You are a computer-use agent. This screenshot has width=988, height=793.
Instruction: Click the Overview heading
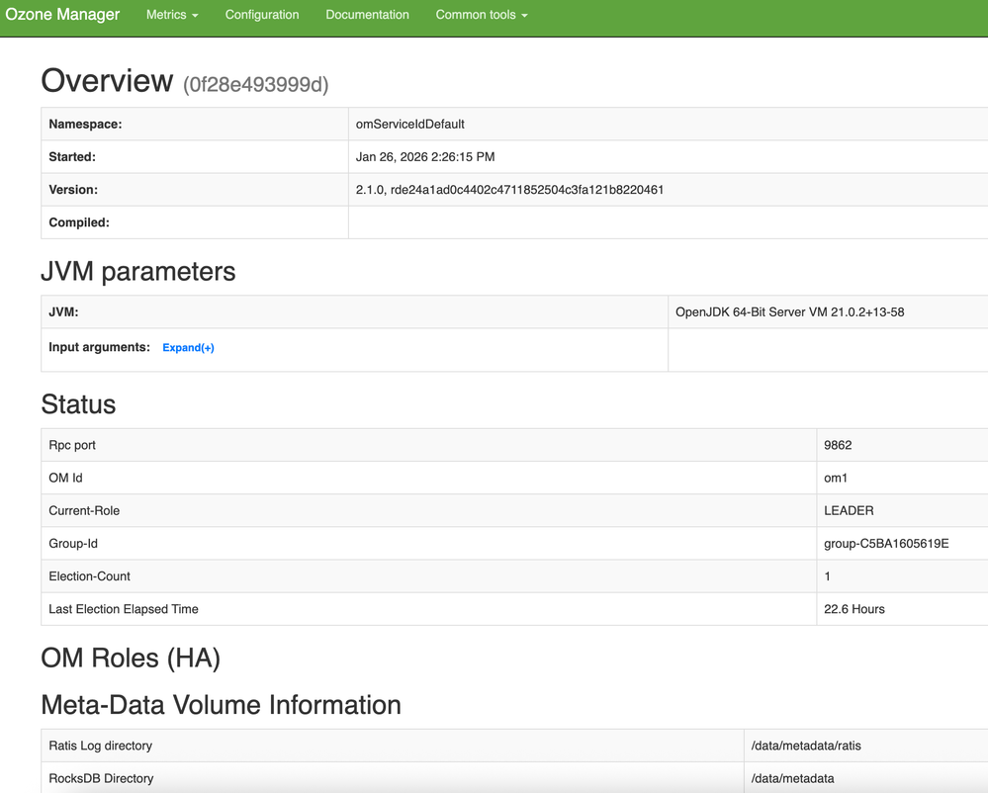pyautogui.click(x=107, y=81)
